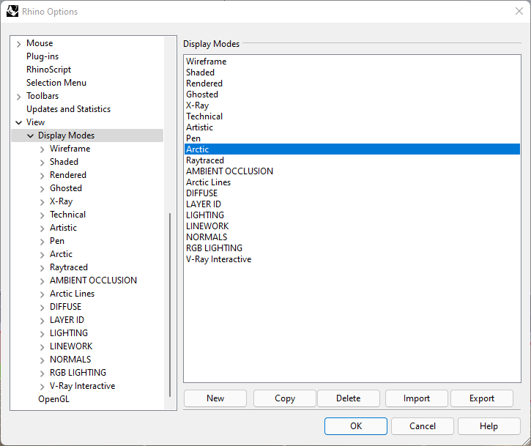Collapse the View tree node
The image size is (531, 446).
click(x=18, y=123)
